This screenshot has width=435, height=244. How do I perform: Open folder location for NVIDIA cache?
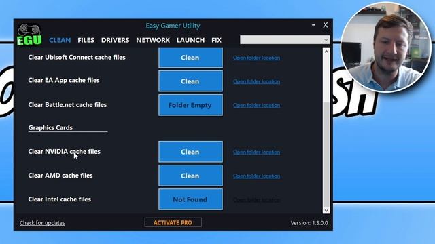tap(256, 152)
